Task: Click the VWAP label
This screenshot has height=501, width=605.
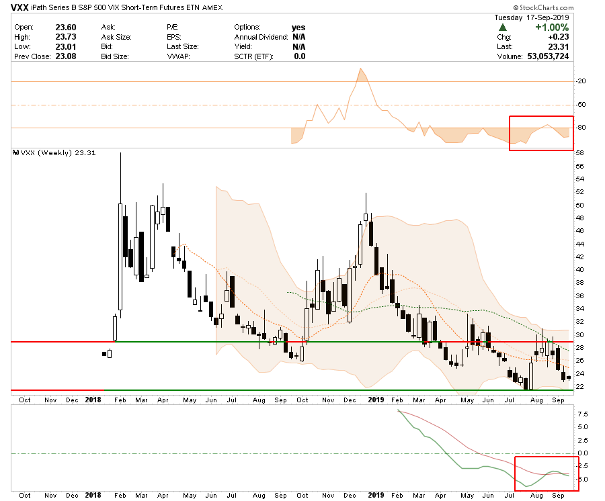Action: click(x=178, y=56)
